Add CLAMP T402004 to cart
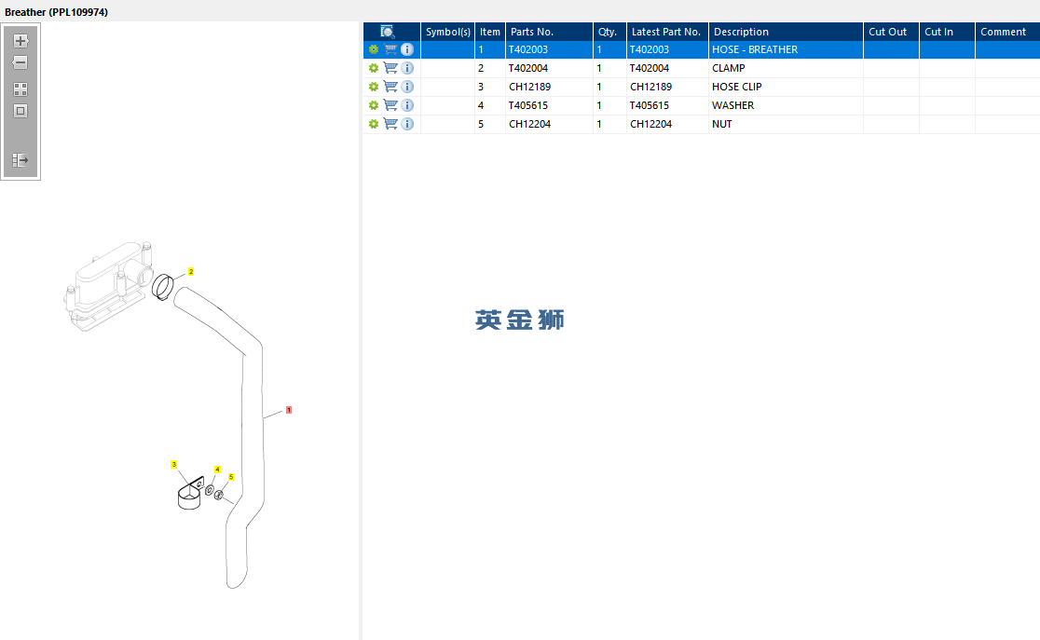 [390, 68]
